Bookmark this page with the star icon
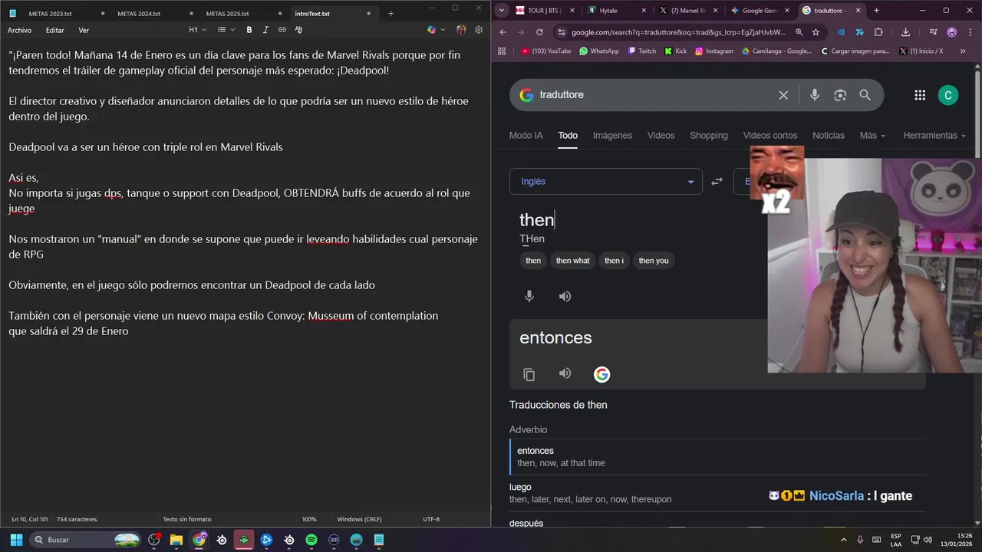Viewport: 982px width, 552px height. (x=816, y=32)
